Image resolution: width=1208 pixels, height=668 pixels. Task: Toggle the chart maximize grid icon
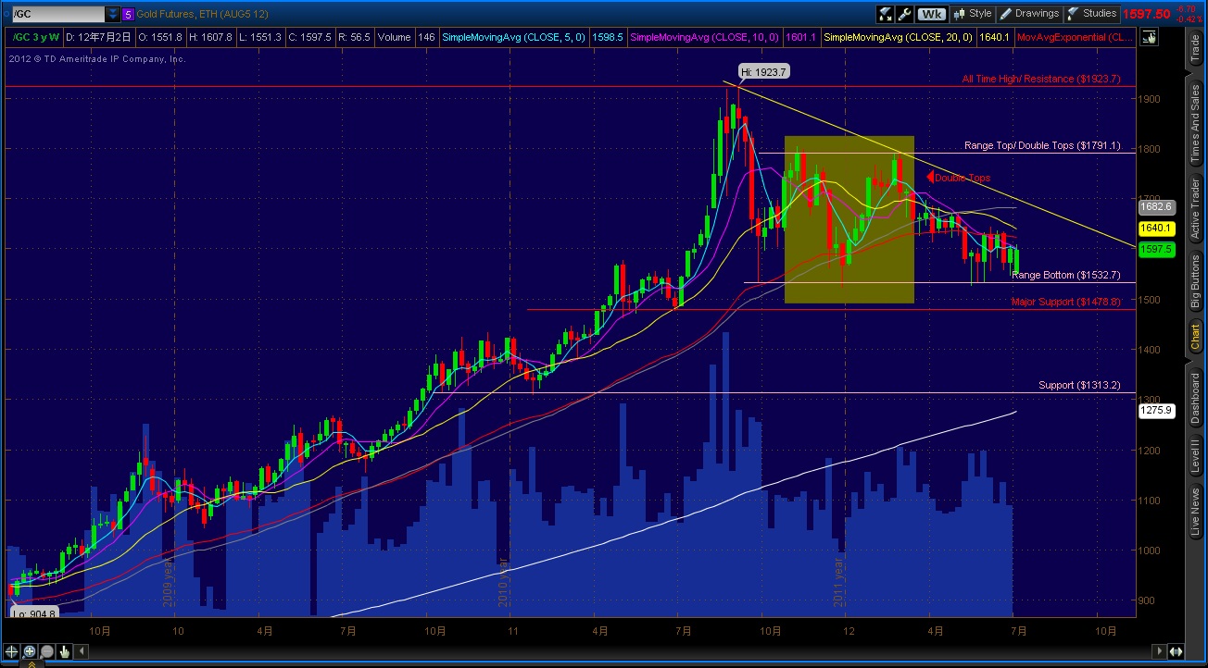(x=1149, y=35)
